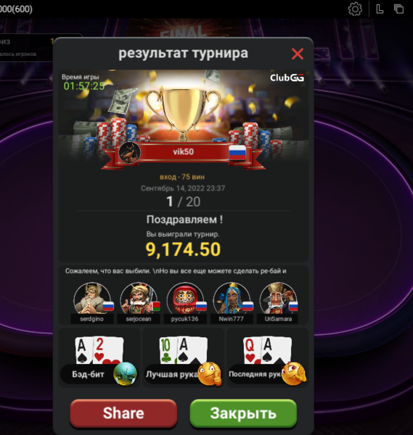The width and height of the screenshot is (413, 435).
Task: Open the Лучшая рука hand card
Action: pos(184,358)
